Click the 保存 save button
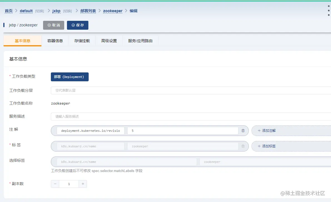The image size is (331, 202). pos(78,25)
